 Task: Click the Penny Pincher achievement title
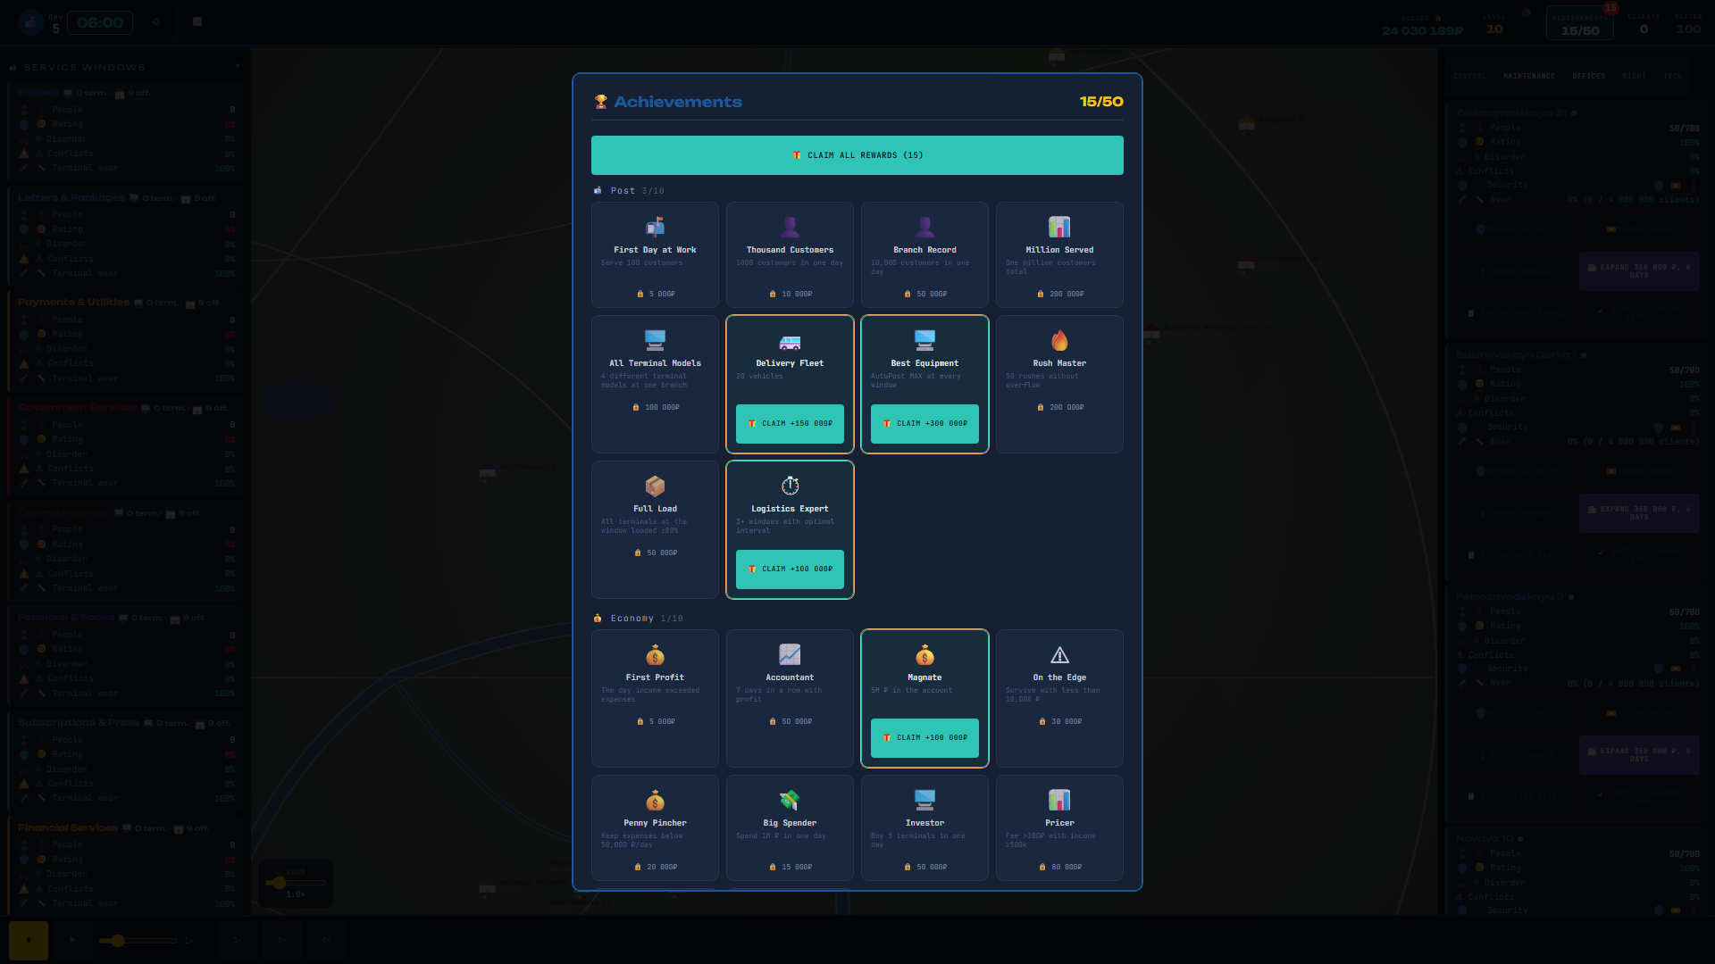click(x=655, y=823)
